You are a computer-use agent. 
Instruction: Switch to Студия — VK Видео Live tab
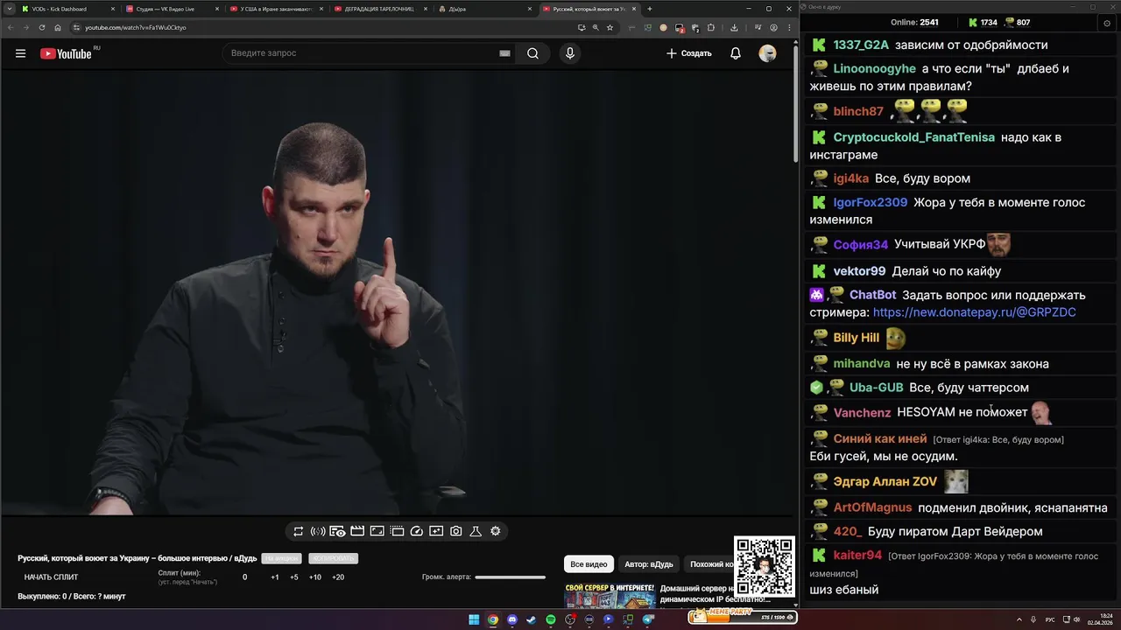click(x=171, y=9)
